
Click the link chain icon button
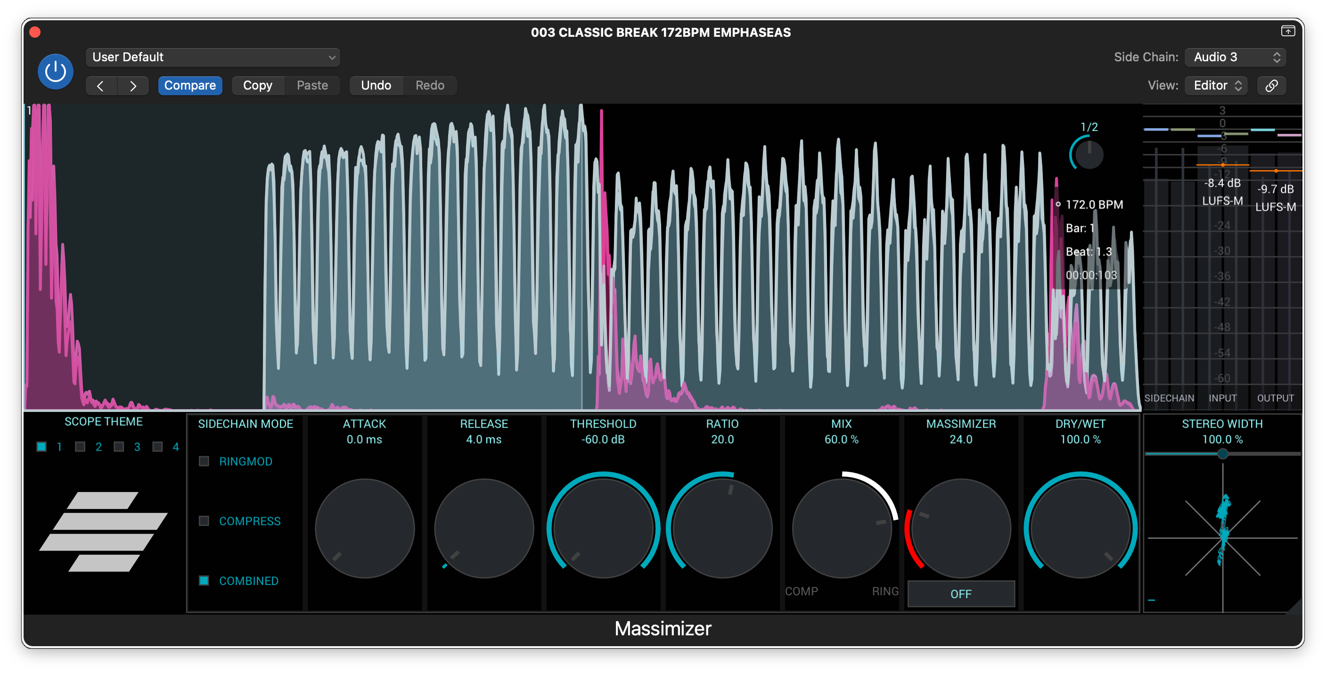point(1271,85)
